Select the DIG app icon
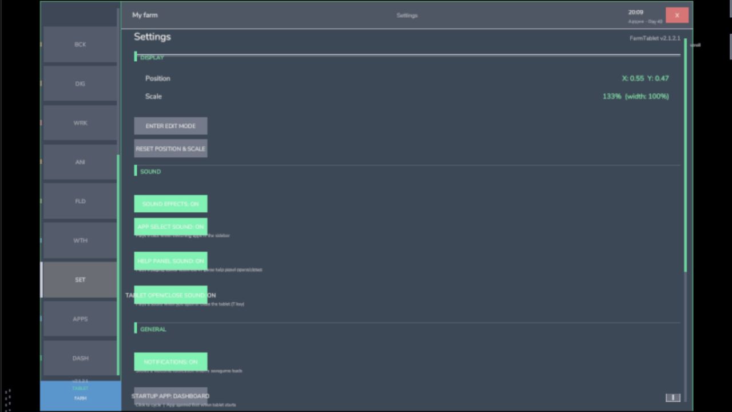Screen dimensions: 732x412 (80, 84)
